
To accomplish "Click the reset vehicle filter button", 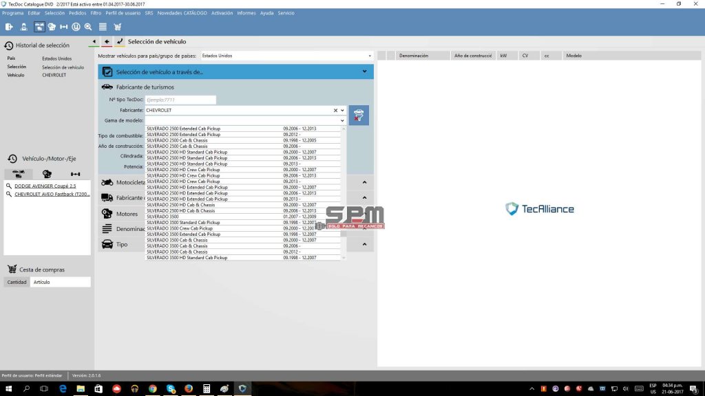I will [x=359, y=115].
